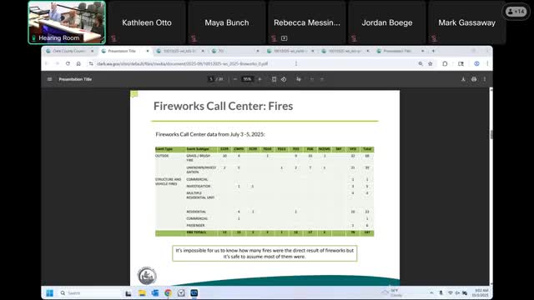Click the 'It's impossible for us to know' note
Viewport: 534px width, 300px height.
click(x=264, y=253)
